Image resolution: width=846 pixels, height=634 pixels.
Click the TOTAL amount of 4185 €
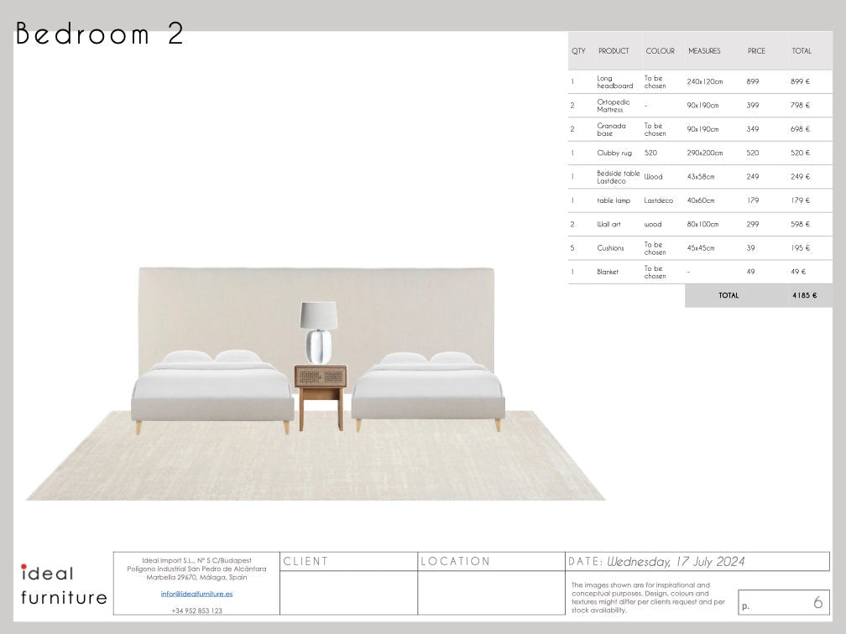(x=803, y=295)
